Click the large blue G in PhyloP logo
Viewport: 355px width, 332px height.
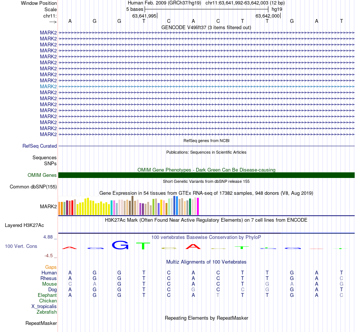[x=120, y=245]
